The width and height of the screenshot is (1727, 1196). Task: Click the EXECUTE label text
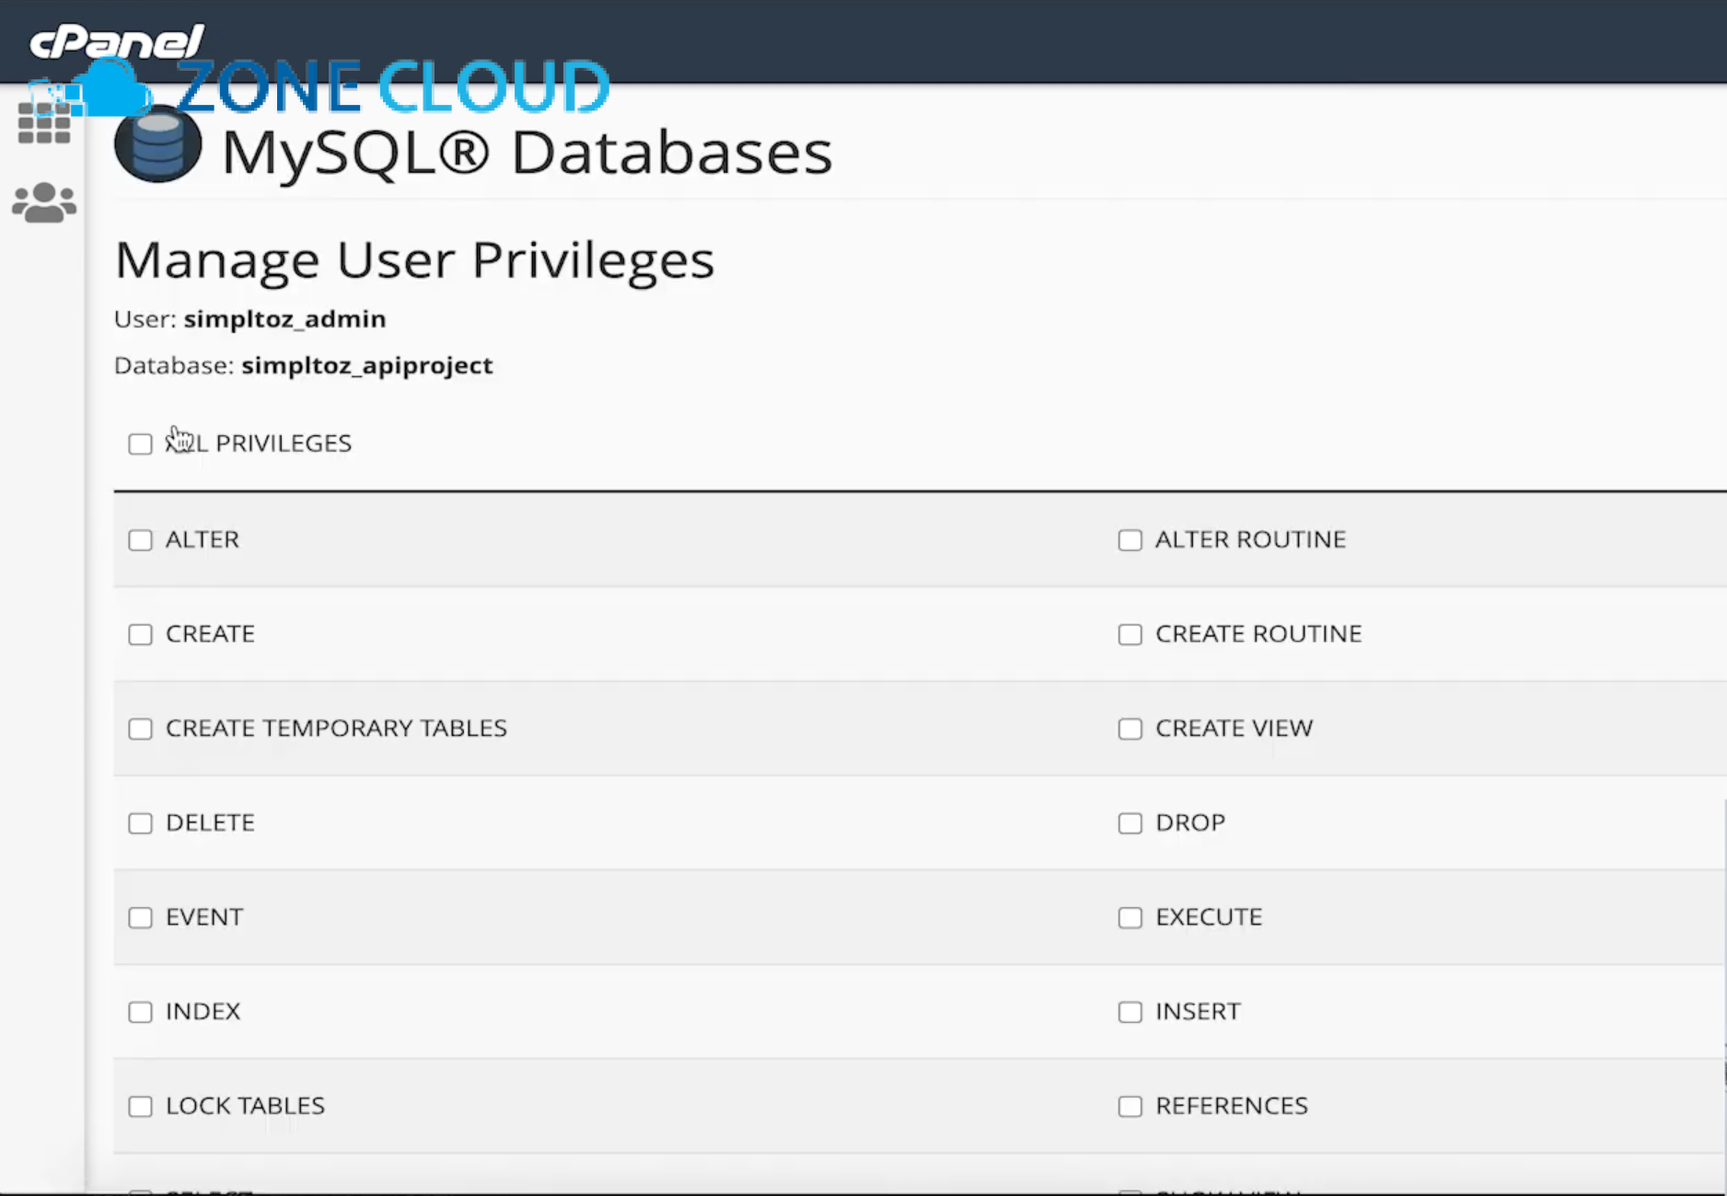(1209, 917)
